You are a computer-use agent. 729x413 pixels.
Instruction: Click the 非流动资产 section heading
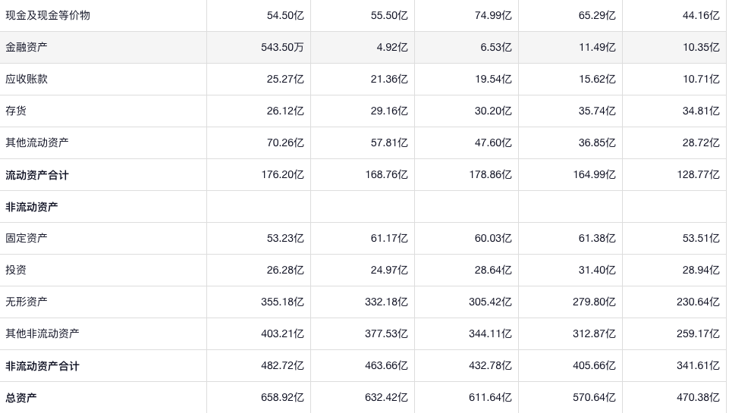point(32,207)
